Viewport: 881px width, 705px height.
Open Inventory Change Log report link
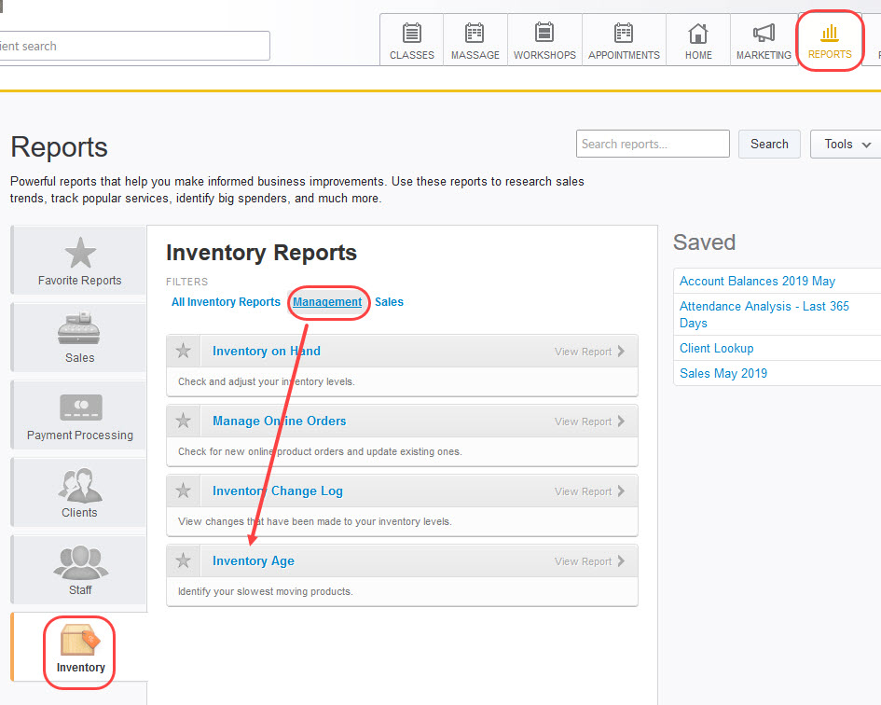pyautogui.click(x=278, y=491)
